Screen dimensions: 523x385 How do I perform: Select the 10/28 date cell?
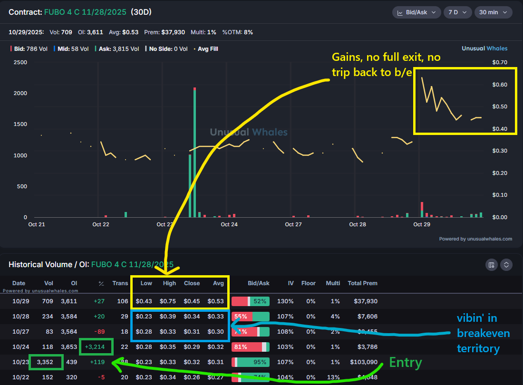click(x=20, y=317)
